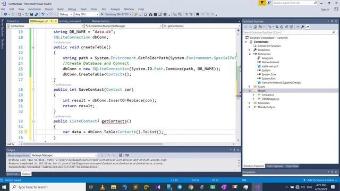
Task: Click View Code icon in Solution Explorer
Action: [x=297, y=27]
